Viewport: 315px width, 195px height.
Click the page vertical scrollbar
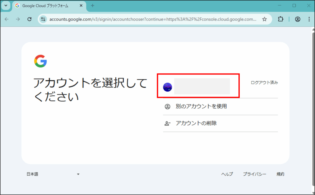313,110
